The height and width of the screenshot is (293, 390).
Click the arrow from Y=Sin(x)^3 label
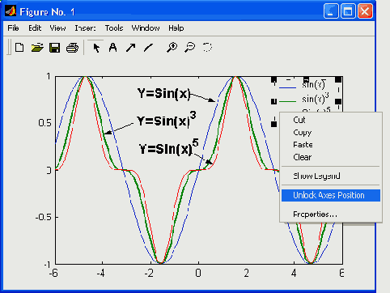click(119, 129)
